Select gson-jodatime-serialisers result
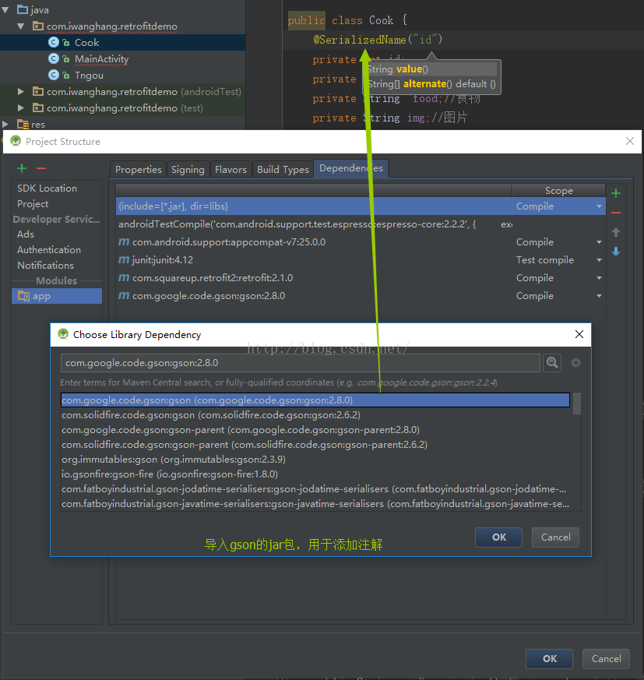 [315, 488]
